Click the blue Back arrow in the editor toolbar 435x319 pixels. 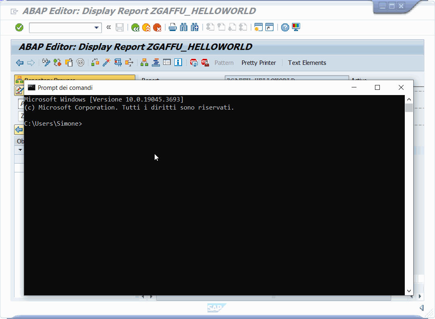(x=20, y=63)
